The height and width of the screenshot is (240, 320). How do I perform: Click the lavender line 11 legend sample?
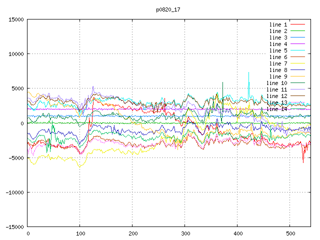coord(297,89)
